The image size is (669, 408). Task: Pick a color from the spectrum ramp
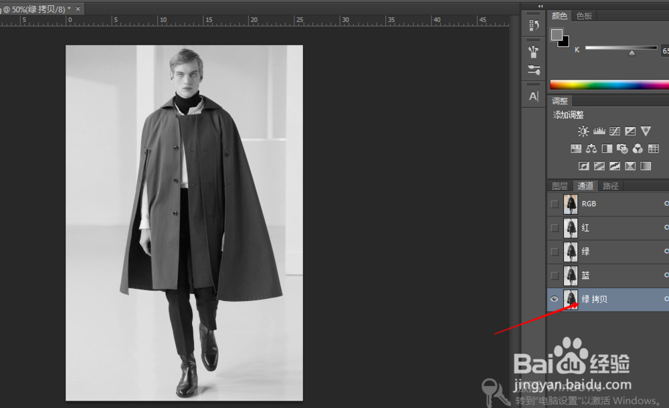(609, 84)
